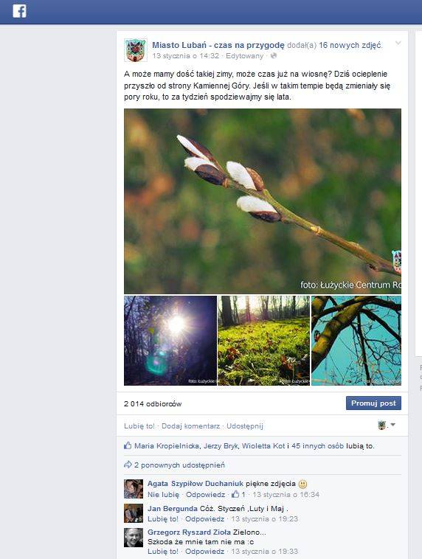Click thumbs-up likes icon

[x=128, y=445]
